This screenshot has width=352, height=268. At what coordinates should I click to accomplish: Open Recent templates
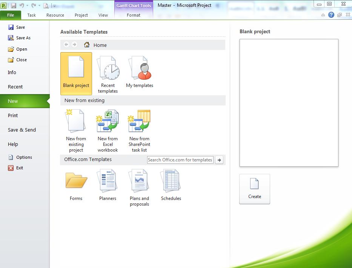coord(108,74)
